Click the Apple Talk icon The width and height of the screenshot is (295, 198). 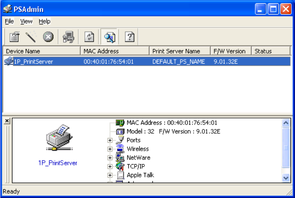pyautogui.click(x=120, y=175)
